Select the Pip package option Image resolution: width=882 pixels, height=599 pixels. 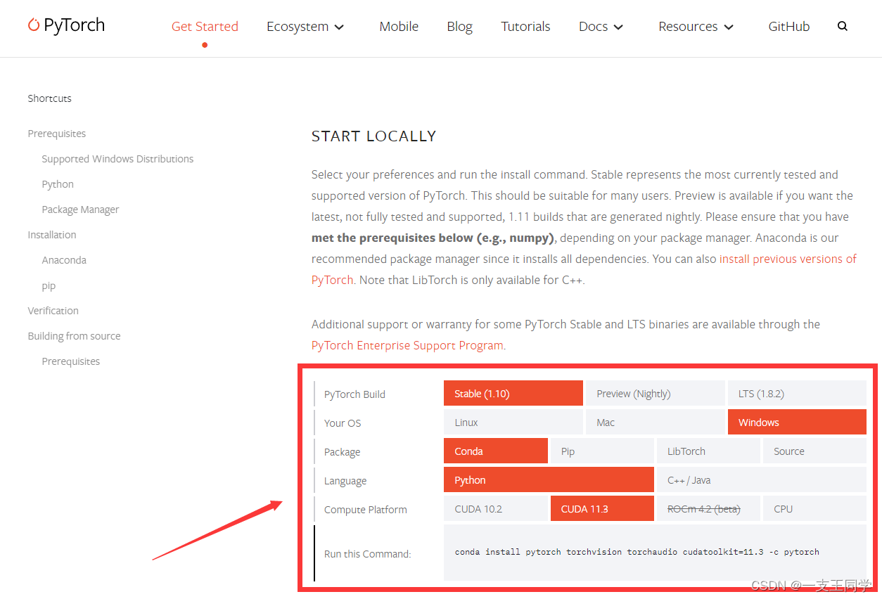click(x=602, y=451)
